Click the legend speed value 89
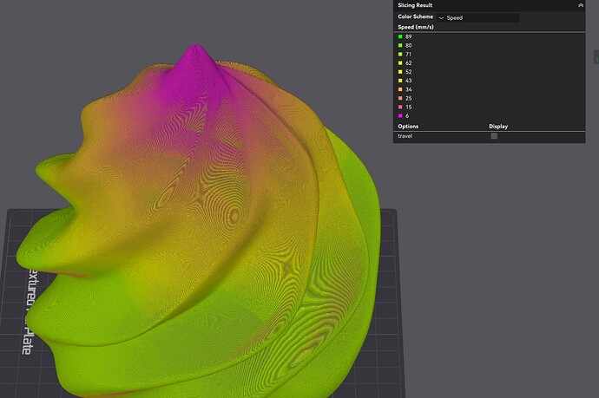The image size is (599, 398). click(x=408, y=36)
